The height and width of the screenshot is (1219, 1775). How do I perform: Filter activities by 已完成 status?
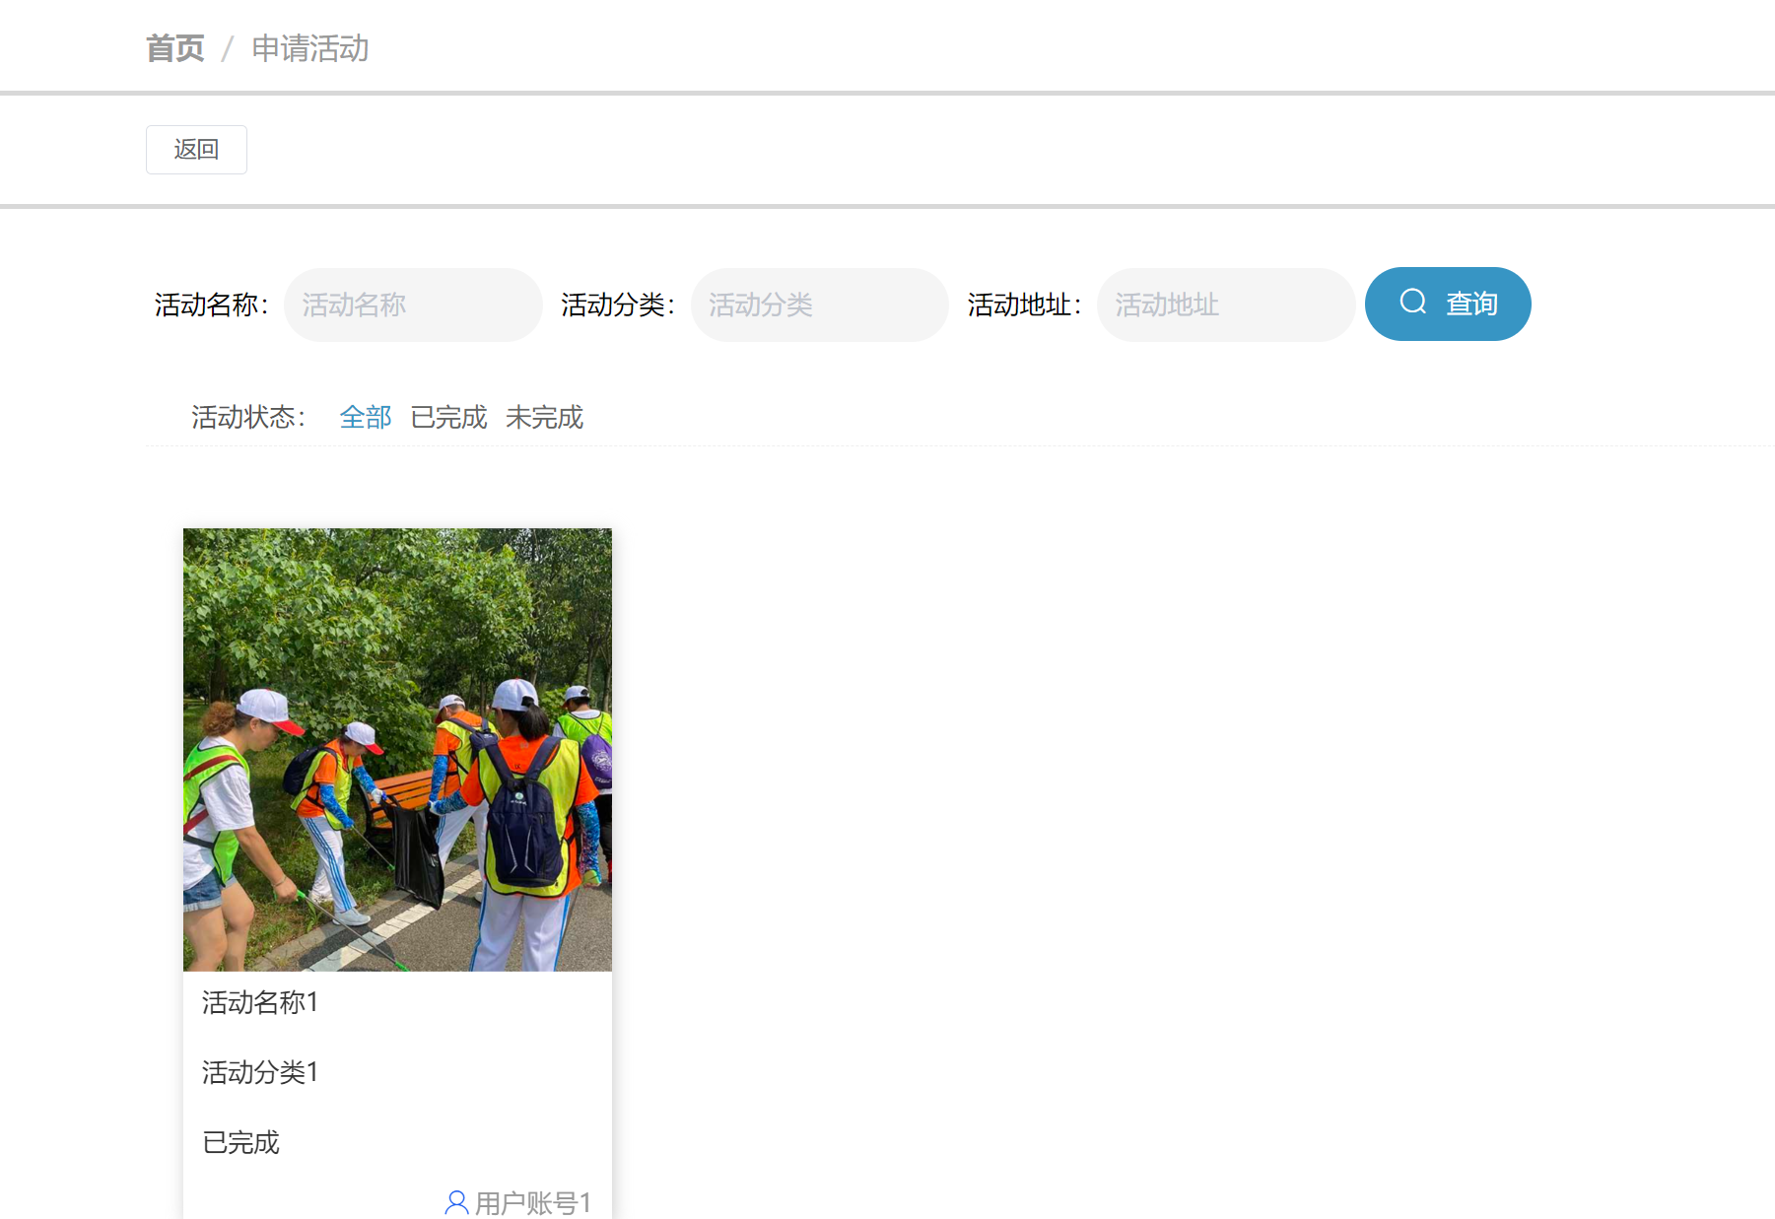tap(447, 417)
